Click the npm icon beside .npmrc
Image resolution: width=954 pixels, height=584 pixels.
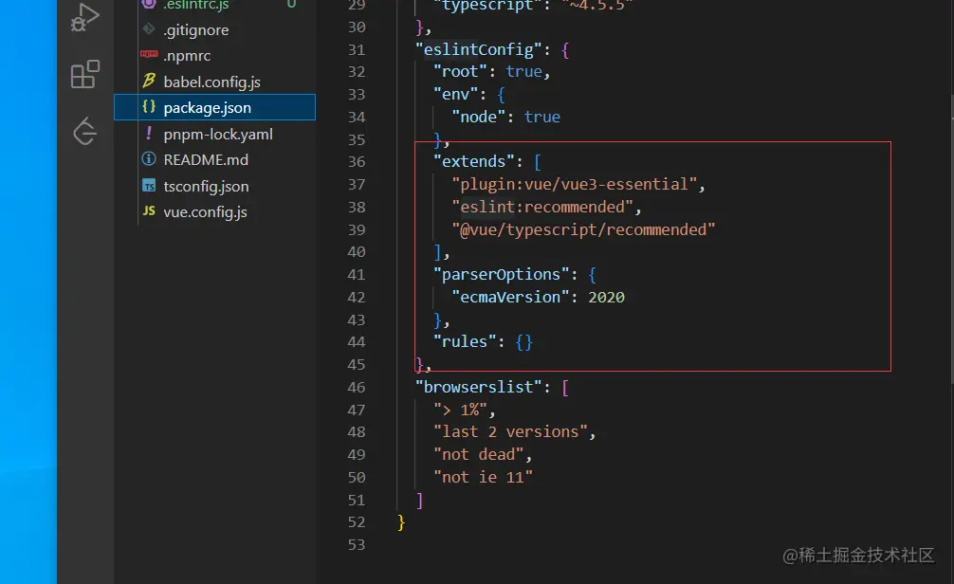[149, 54]
